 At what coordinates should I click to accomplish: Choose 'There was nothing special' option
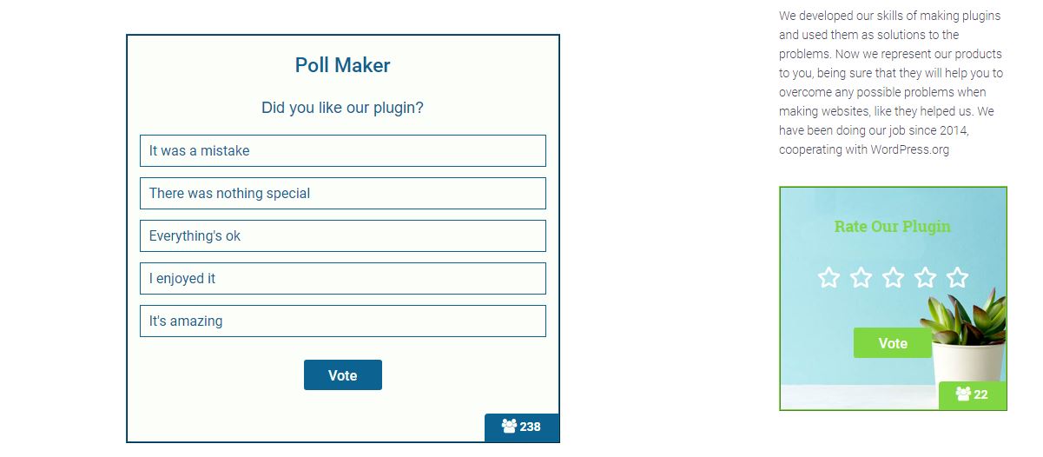coord(342,193)
